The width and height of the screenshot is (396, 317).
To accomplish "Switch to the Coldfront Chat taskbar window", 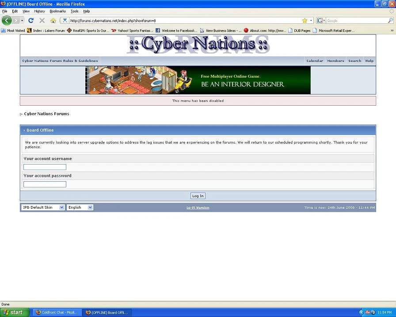I will click(x=57, y=312).
